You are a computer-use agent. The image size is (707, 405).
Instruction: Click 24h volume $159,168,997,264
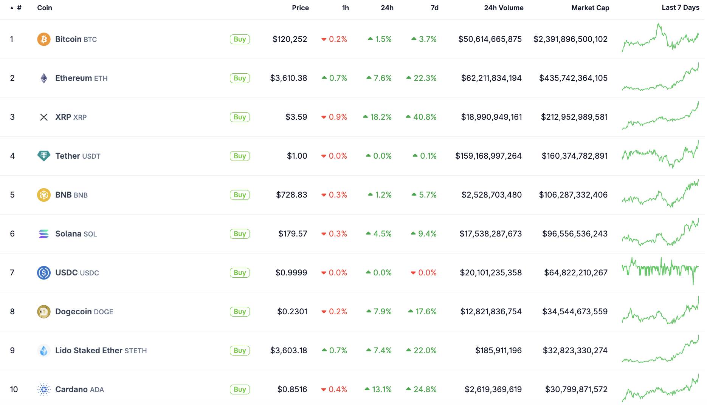pos(488,156)
